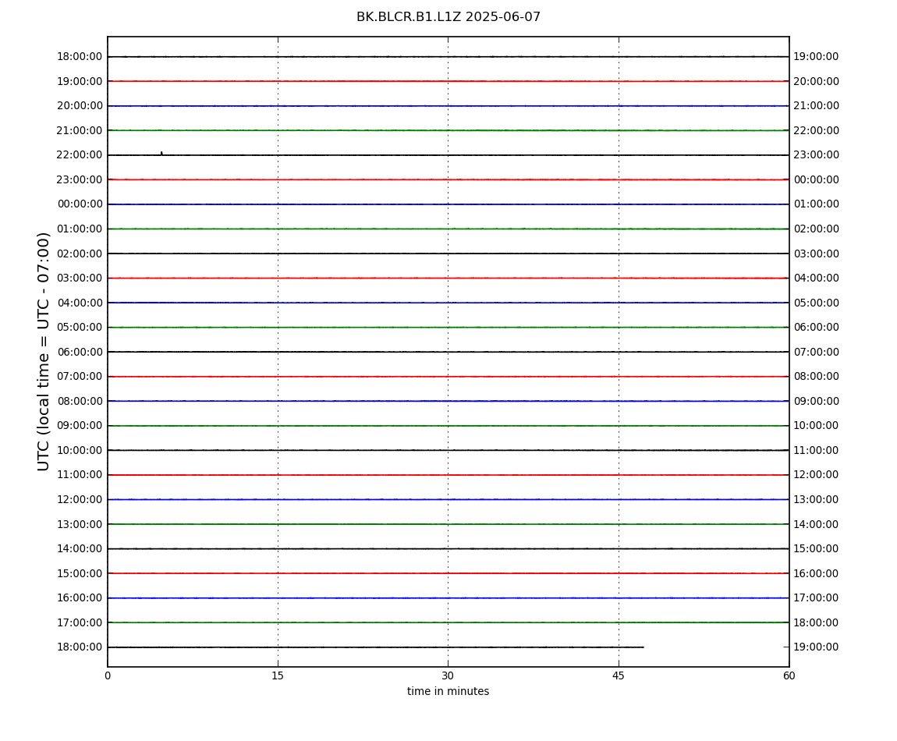Image resolution: width=897 pixels, height=741 pixels.
Task: Click the end of the truncated final black trace
Action: 643,647
